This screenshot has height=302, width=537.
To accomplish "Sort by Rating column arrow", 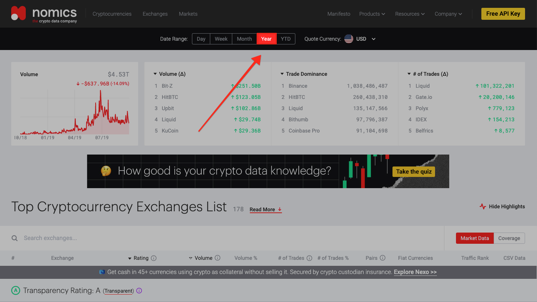I will [130, 258].
